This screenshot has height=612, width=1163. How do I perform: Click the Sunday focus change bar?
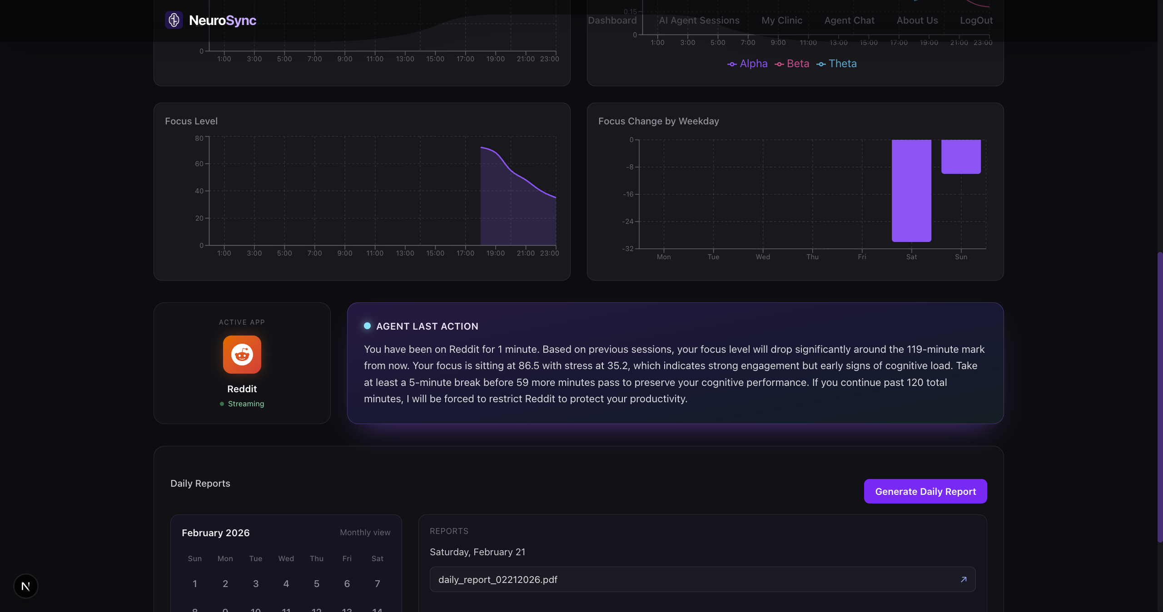click(x=961, y=157)
